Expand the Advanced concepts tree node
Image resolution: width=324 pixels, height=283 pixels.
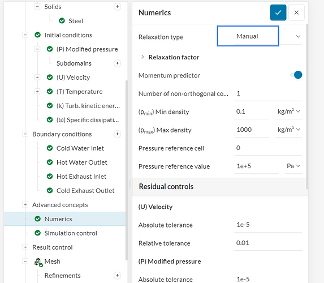25,205
